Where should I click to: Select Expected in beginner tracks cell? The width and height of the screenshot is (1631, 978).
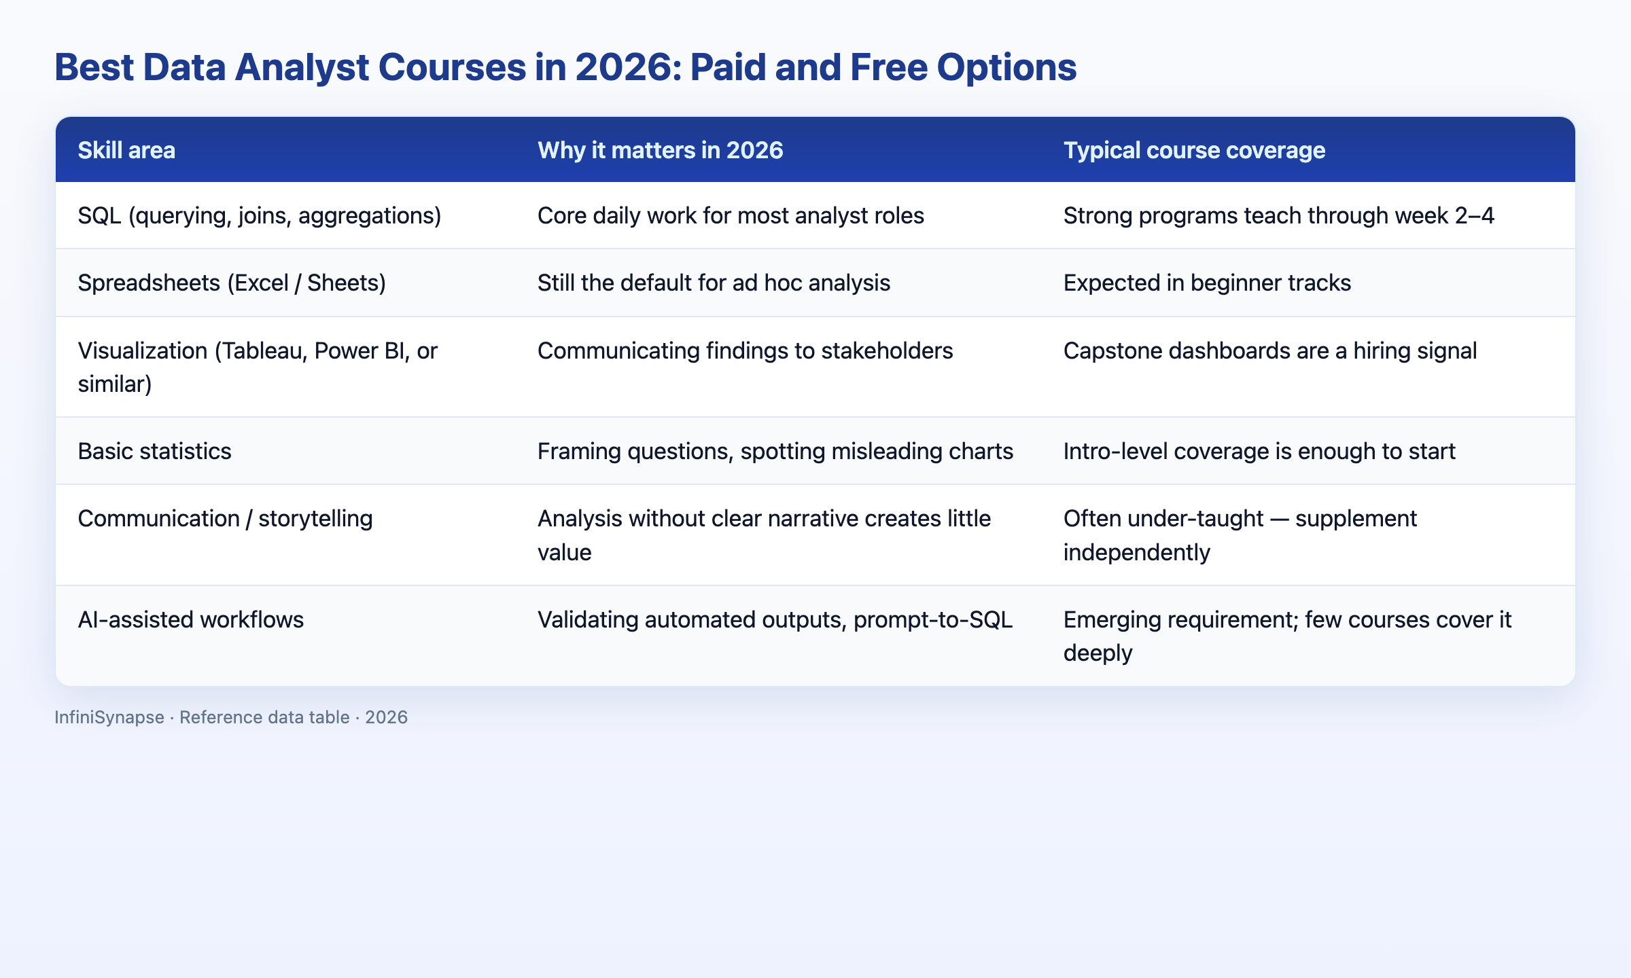click(x=1207, y=283)
